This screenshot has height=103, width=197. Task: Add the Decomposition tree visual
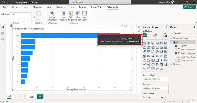click(x=149, y=65)
